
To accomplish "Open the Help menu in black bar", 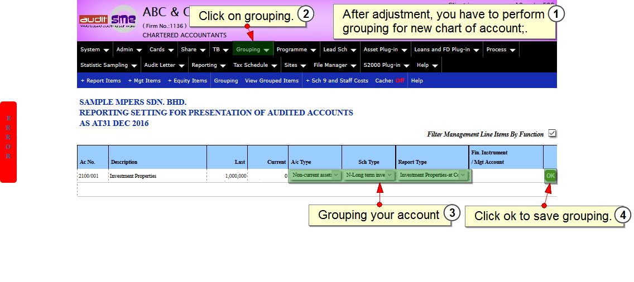I will click(x=428, y=65).
